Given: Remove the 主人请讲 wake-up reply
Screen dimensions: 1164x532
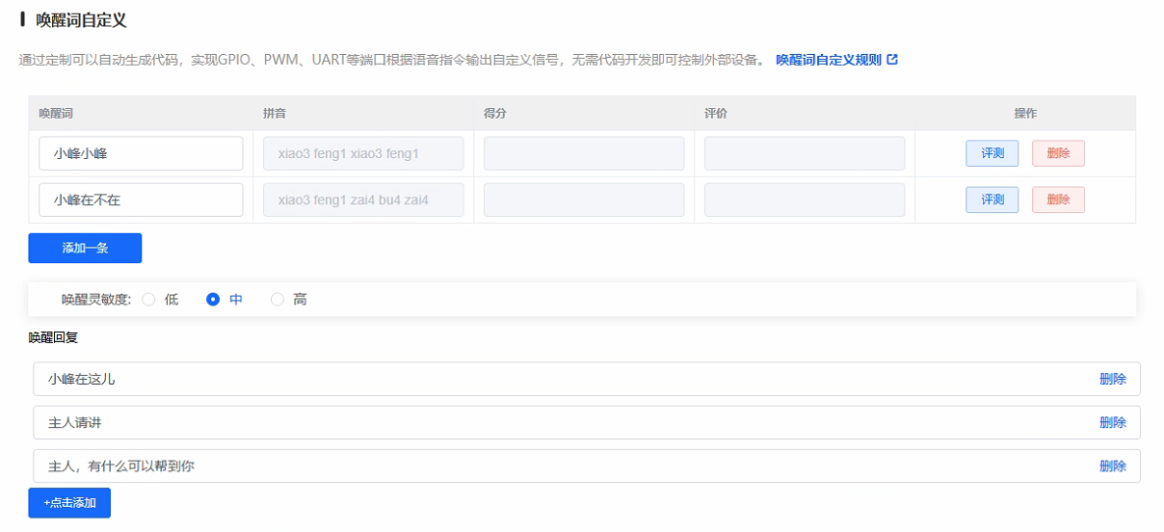Looking at the screenshot, I should [1112, 422].
